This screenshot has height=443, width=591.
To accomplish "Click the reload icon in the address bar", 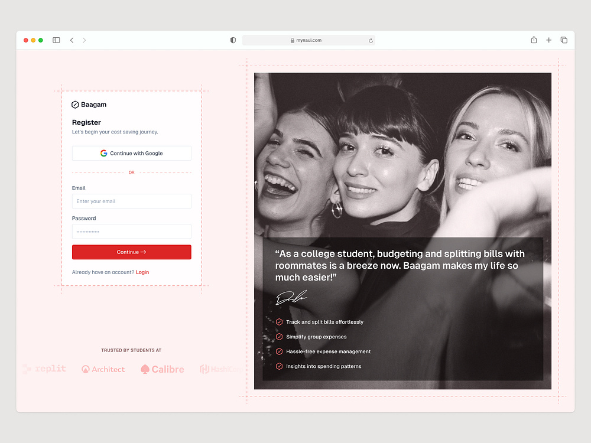I will coord(371,40).
